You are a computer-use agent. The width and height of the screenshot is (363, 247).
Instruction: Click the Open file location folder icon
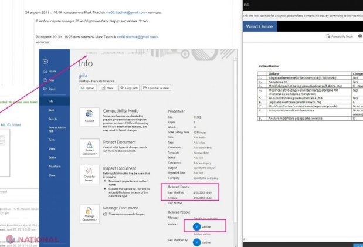click(x=145, y=88)
